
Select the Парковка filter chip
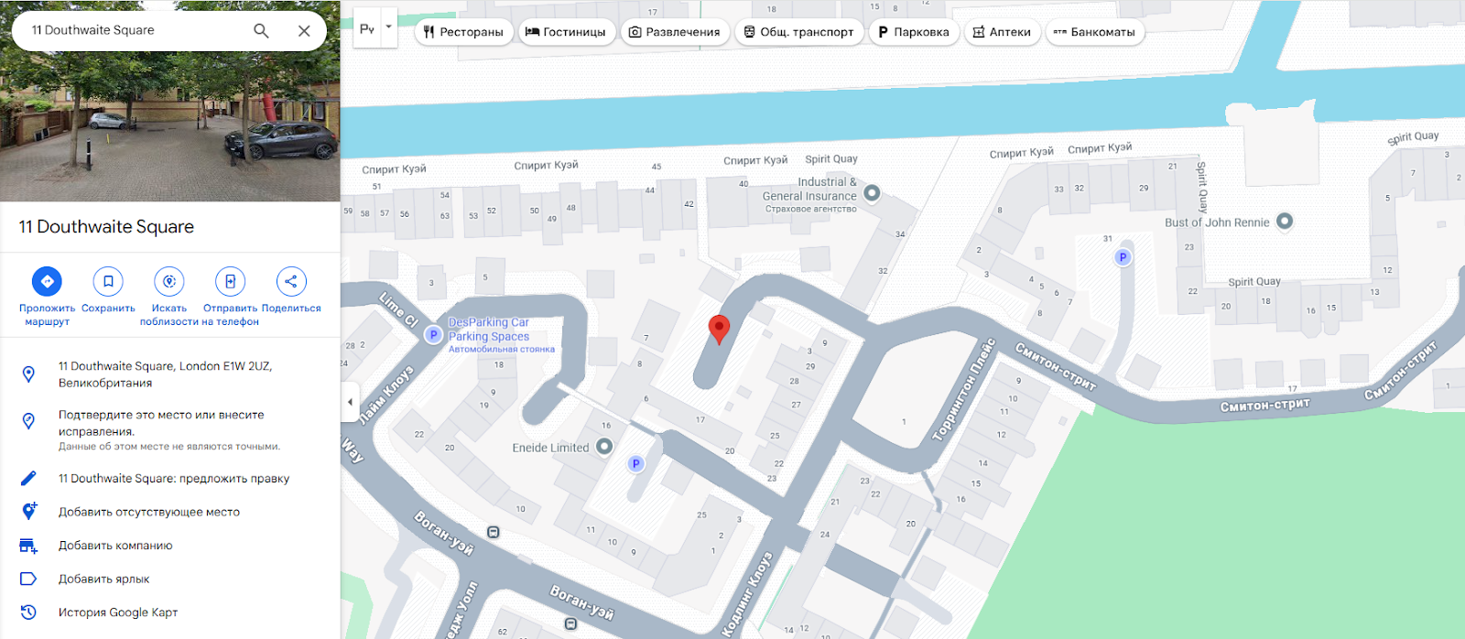click(913, 32)
